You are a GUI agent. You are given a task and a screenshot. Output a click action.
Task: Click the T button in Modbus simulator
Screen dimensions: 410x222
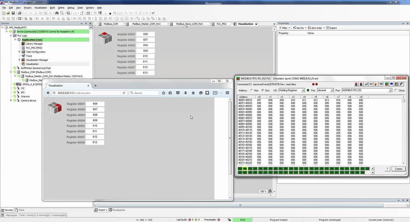[387, 169]
